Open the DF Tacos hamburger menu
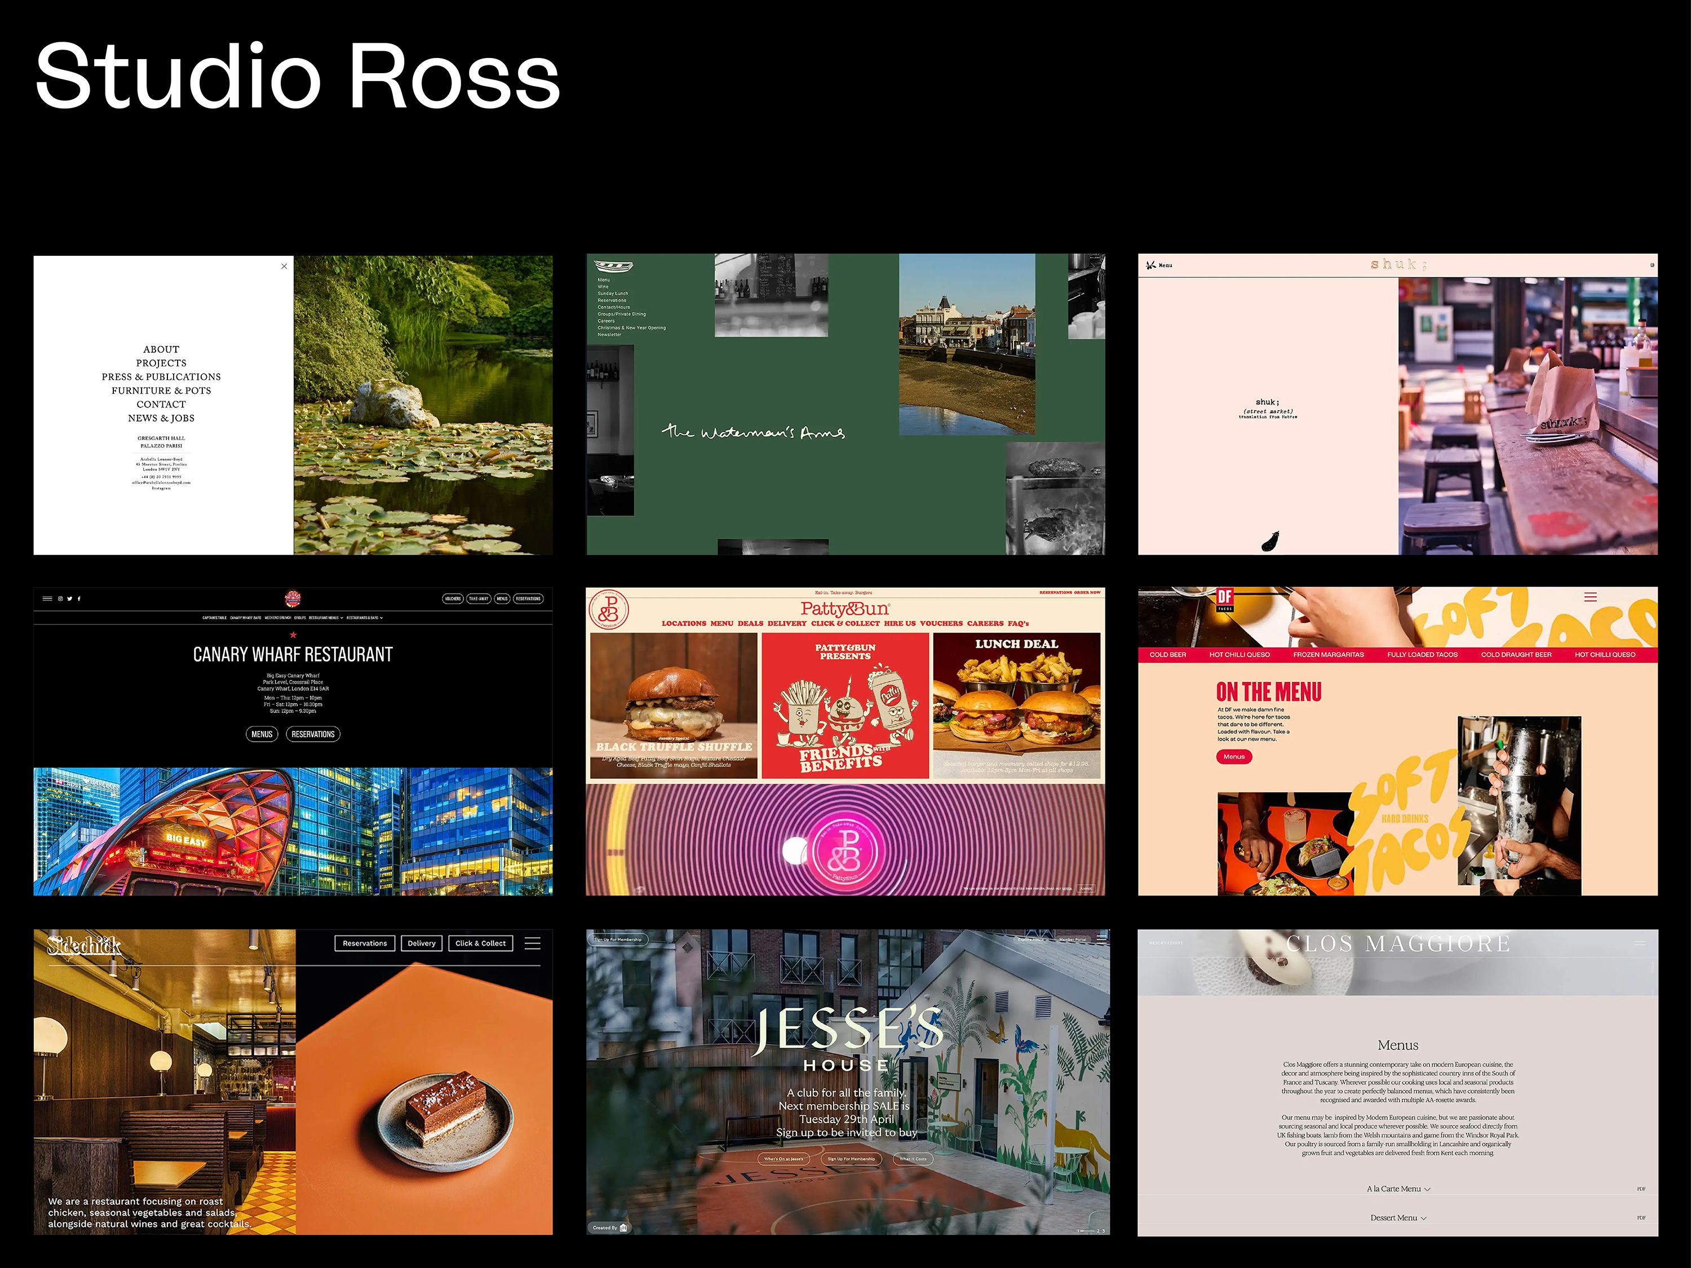 tap(1590, 597)
